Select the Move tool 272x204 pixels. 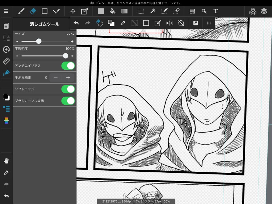pos(73,11)
